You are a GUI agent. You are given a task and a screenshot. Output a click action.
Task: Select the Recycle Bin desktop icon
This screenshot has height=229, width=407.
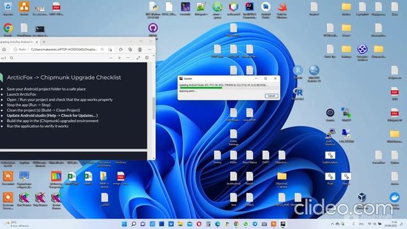click(x=8, y=9)
